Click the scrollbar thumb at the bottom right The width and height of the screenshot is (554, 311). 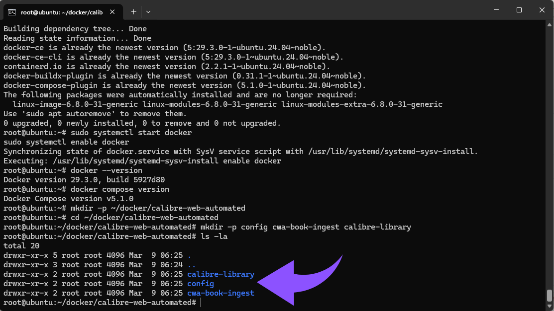550,295
